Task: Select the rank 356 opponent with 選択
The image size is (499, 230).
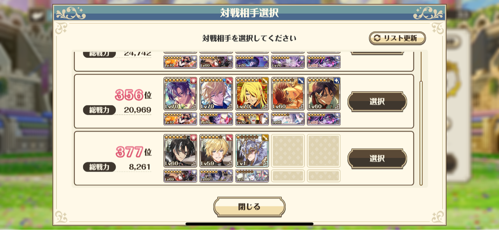Action: (377, 101)
